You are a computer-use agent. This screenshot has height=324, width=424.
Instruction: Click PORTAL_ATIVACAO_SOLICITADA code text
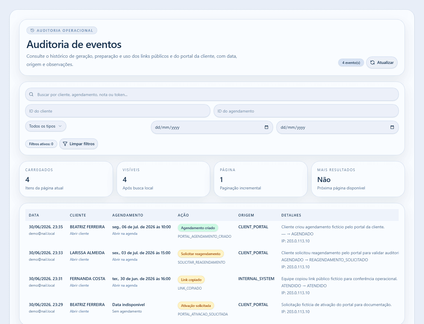(203, 314)
